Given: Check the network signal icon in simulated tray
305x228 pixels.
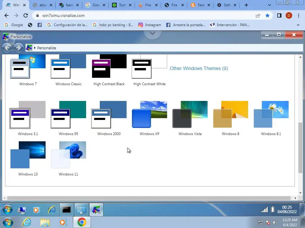Looking at the screenshot, I should (x=264, y=210).
